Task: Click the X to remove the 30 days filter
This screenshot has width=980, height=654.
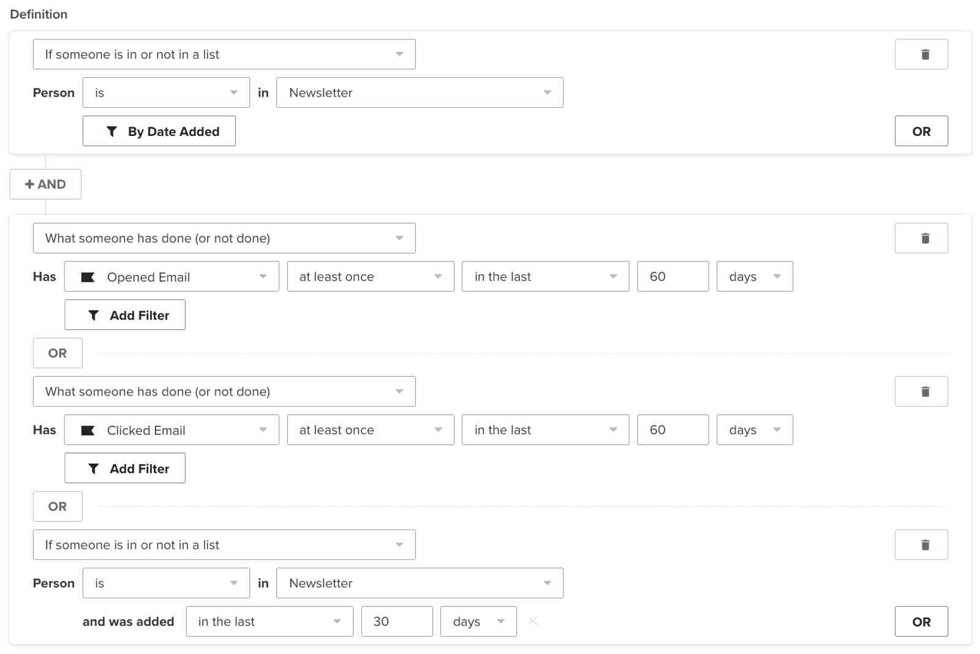Action: (532, 621)
